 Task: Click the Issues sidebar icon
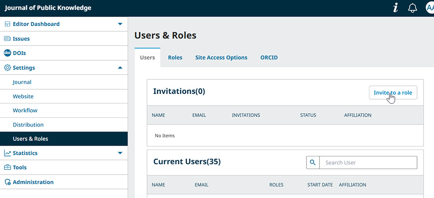pos(7,39)
